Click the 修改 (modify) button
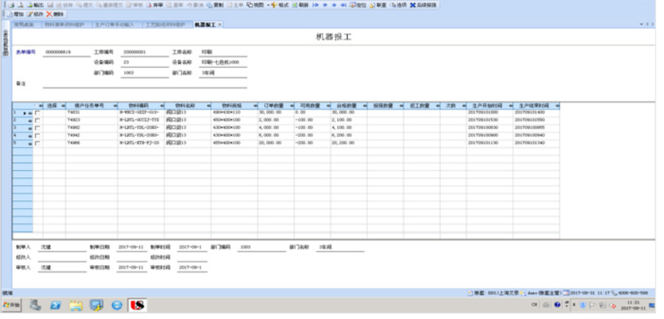The width and height of the screenshot is (664, 319). (x=35, y=14)
